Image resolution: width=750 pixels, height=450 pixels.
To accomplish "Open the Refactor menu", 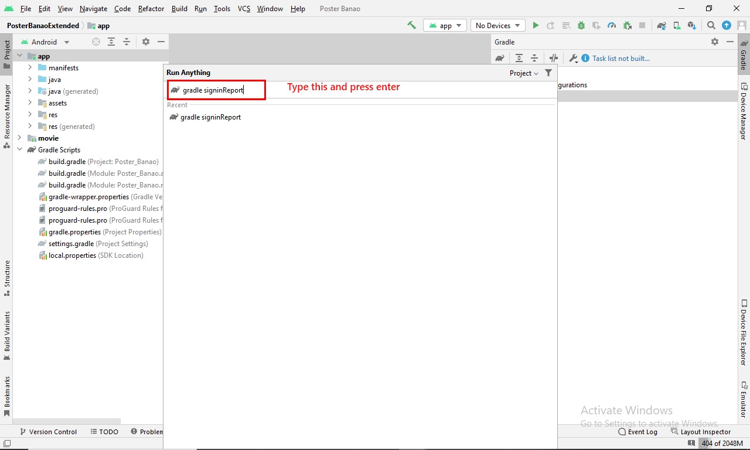I will 151,9.
